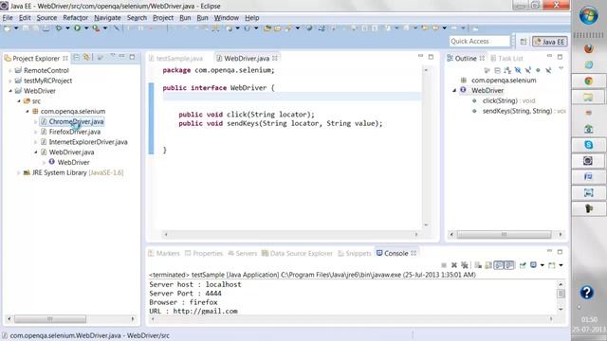Image resolution: width=607 pixels, height=341 pixels.
Task: Toggle Show Console on standard error
Action: [x=509, y=265]
